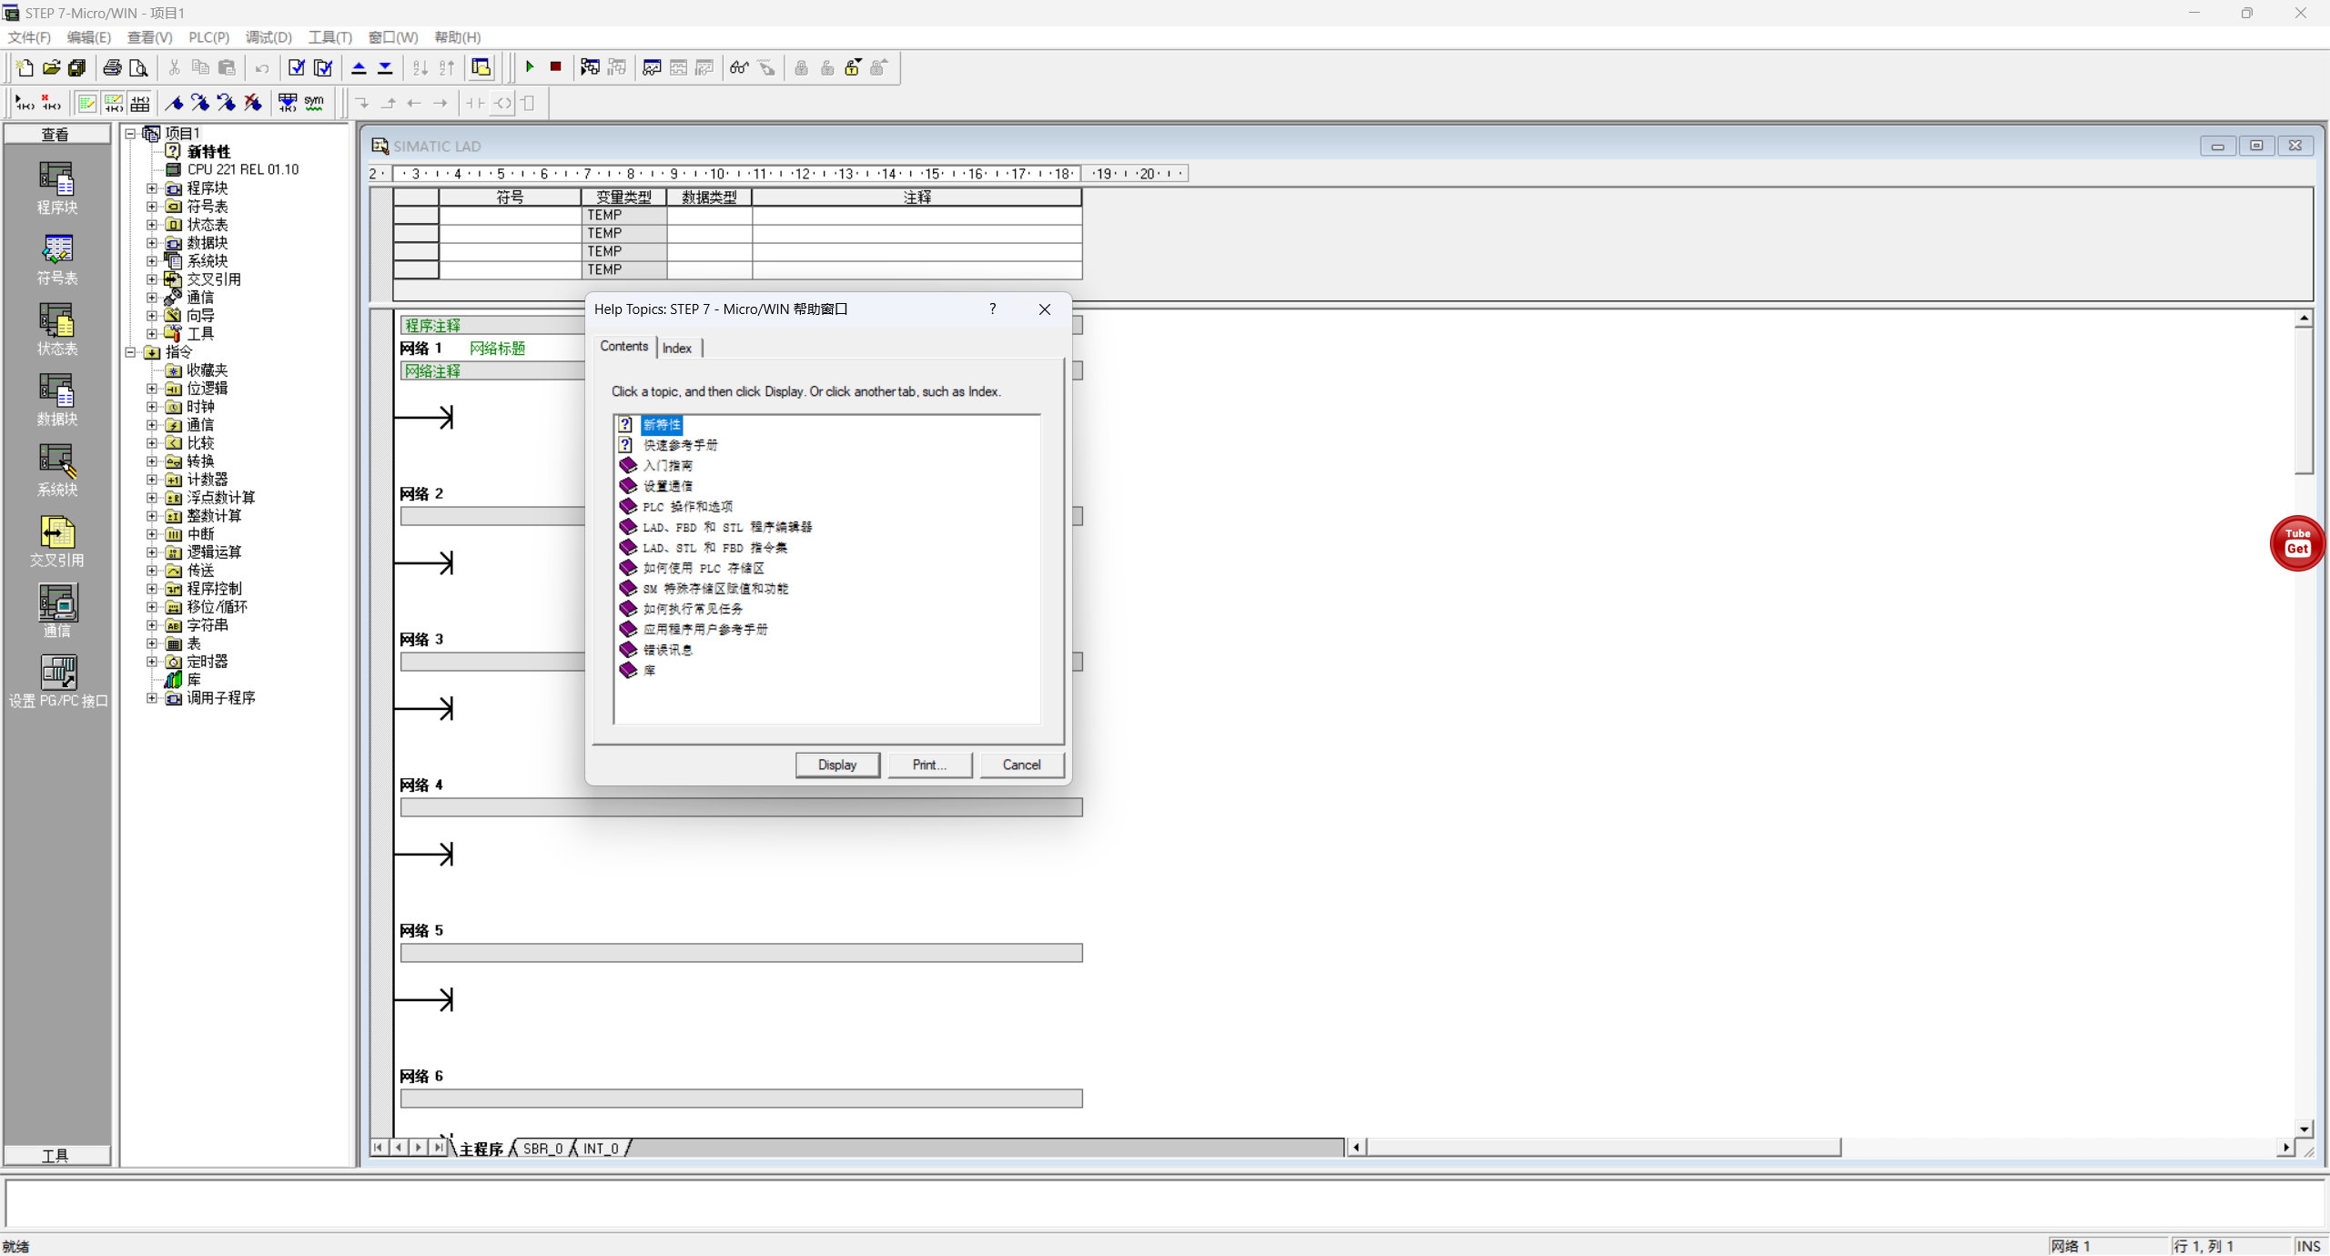The height and width of the screenshot is (1256, 2330).
Task: Open the 符号表 icon in the view bar
Action: [x=56, y=250]
